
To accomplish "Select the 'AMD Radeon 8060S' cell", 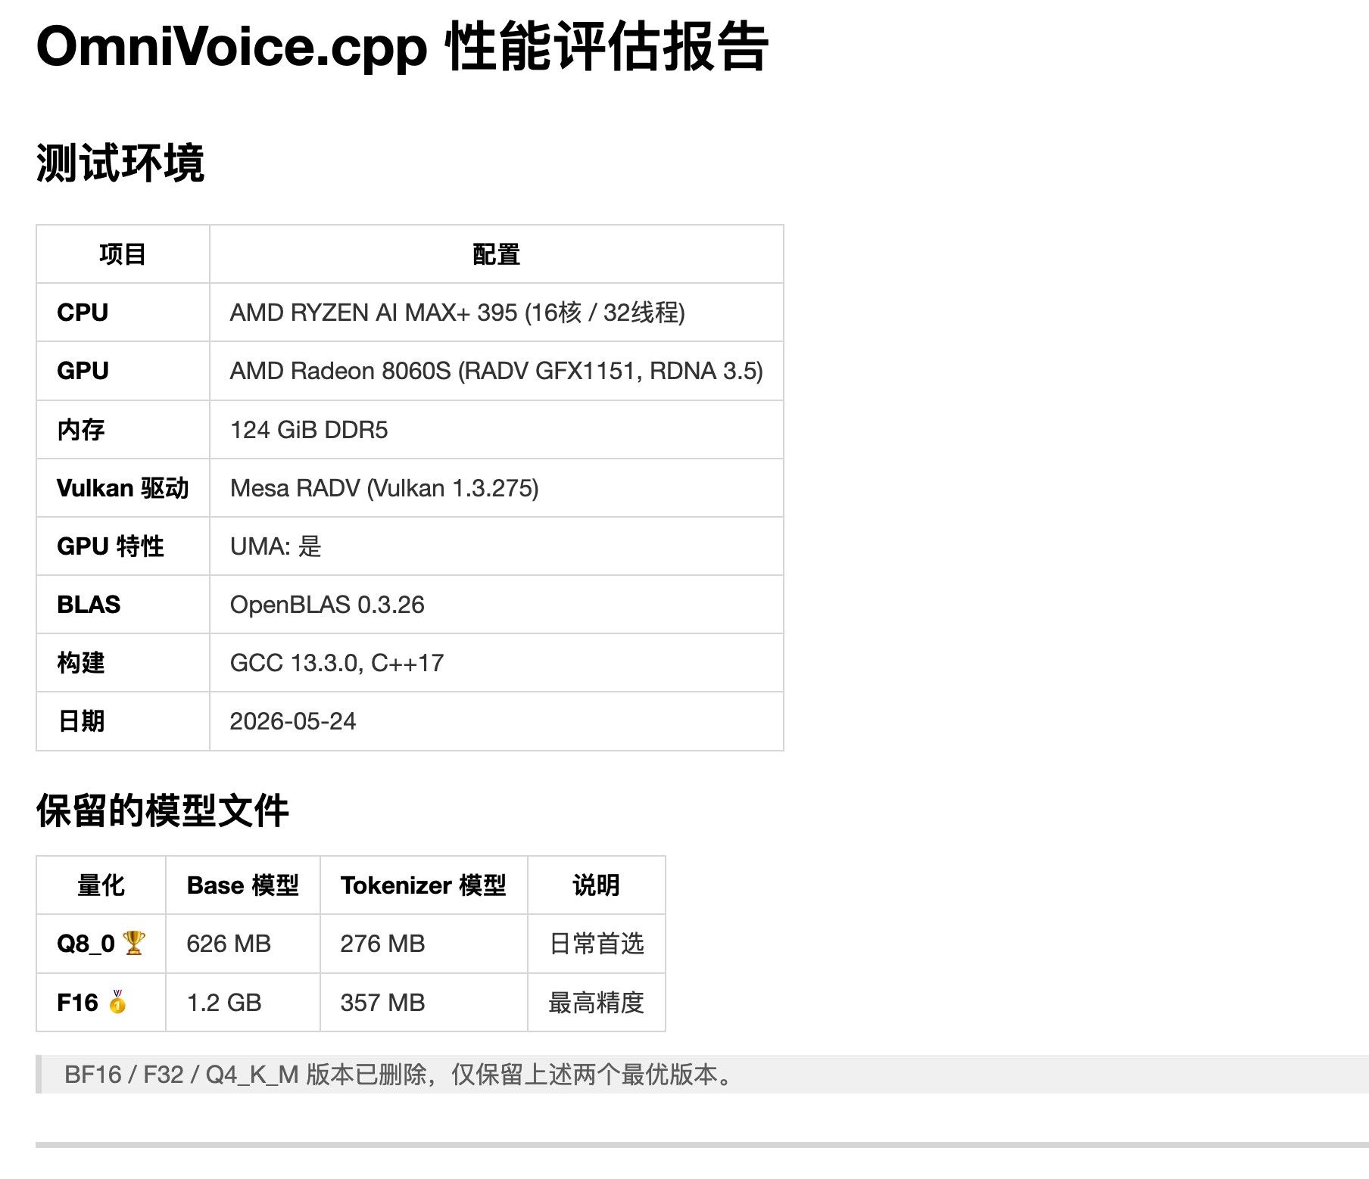I will 497,371.
